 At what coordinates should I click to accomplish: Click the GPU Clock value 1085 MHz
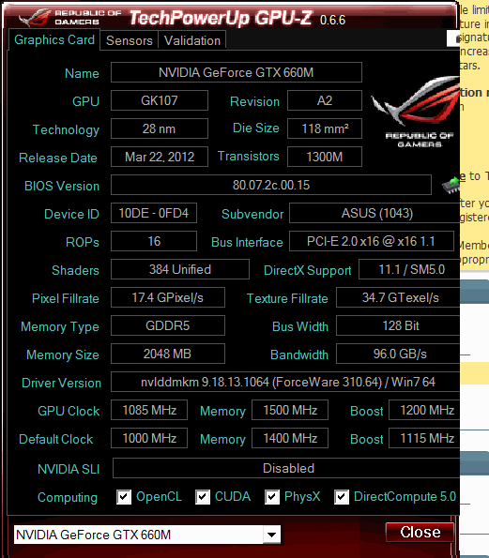tap(149, 410)
